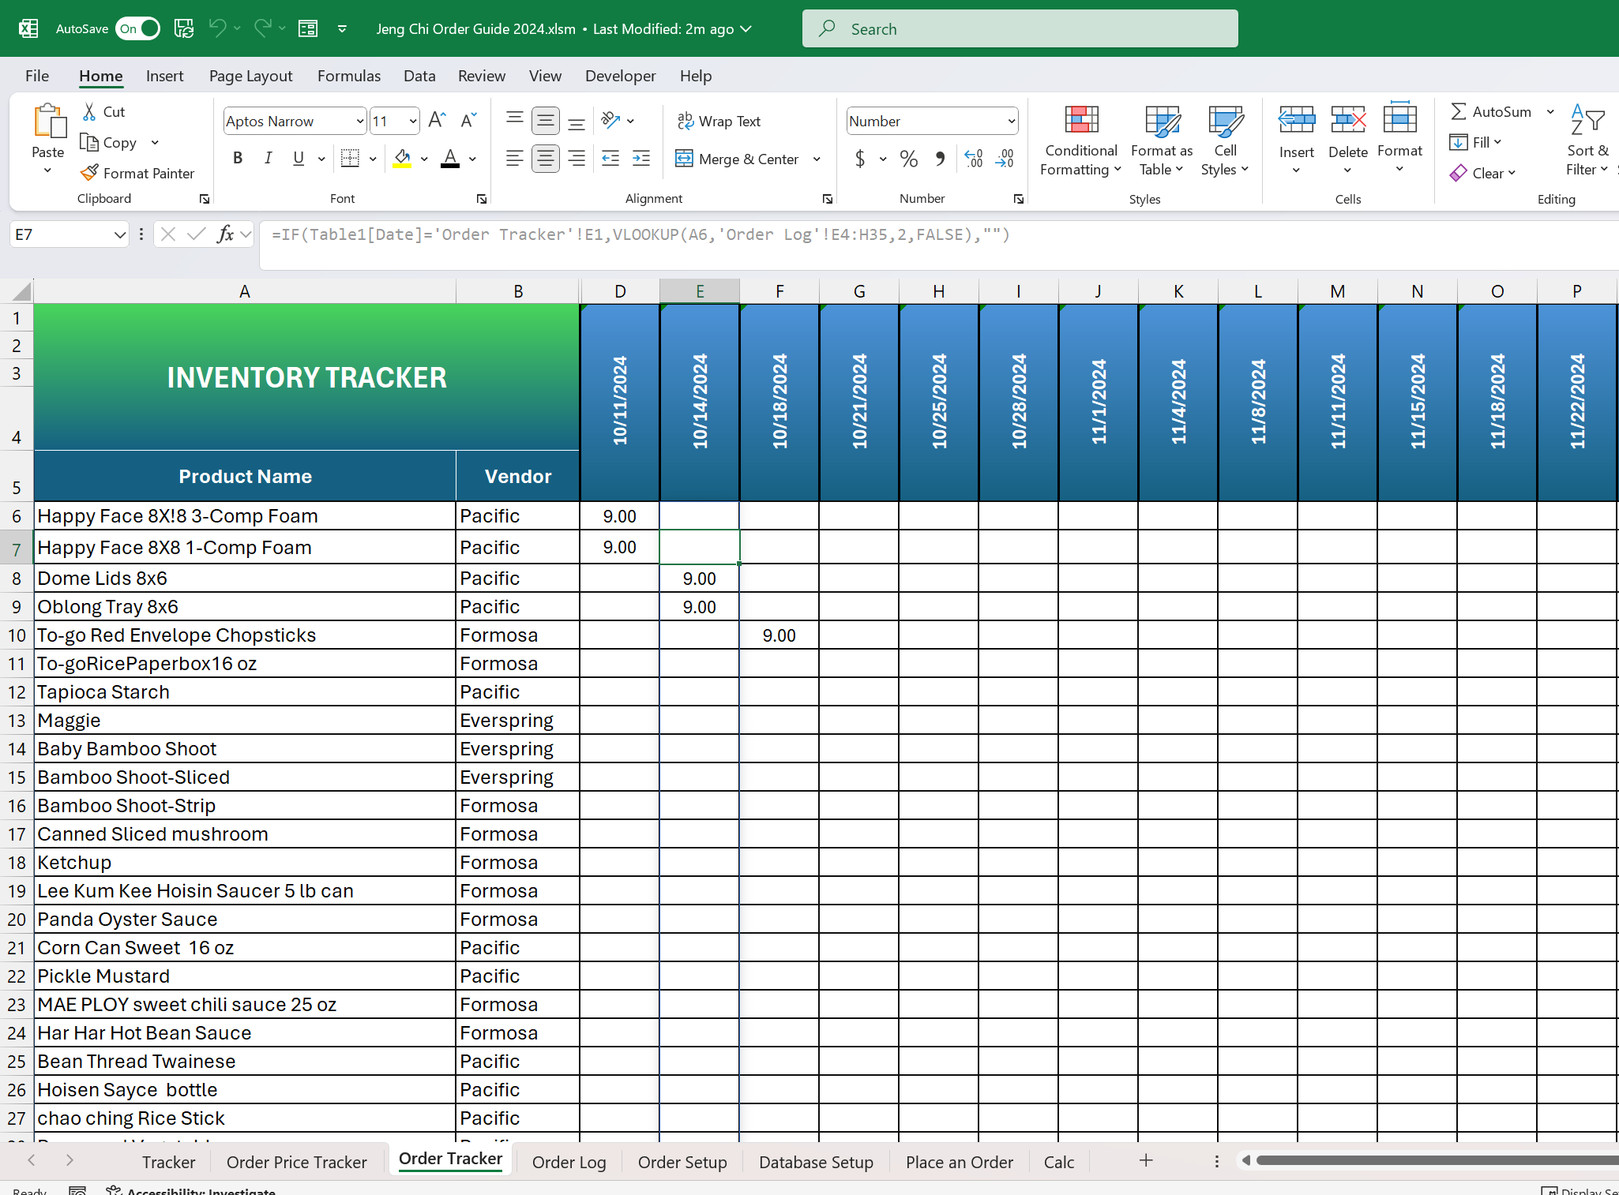The image size is (1619, 1195).
Task: Turn off the AutoSave switch
Action: point(138,28)
